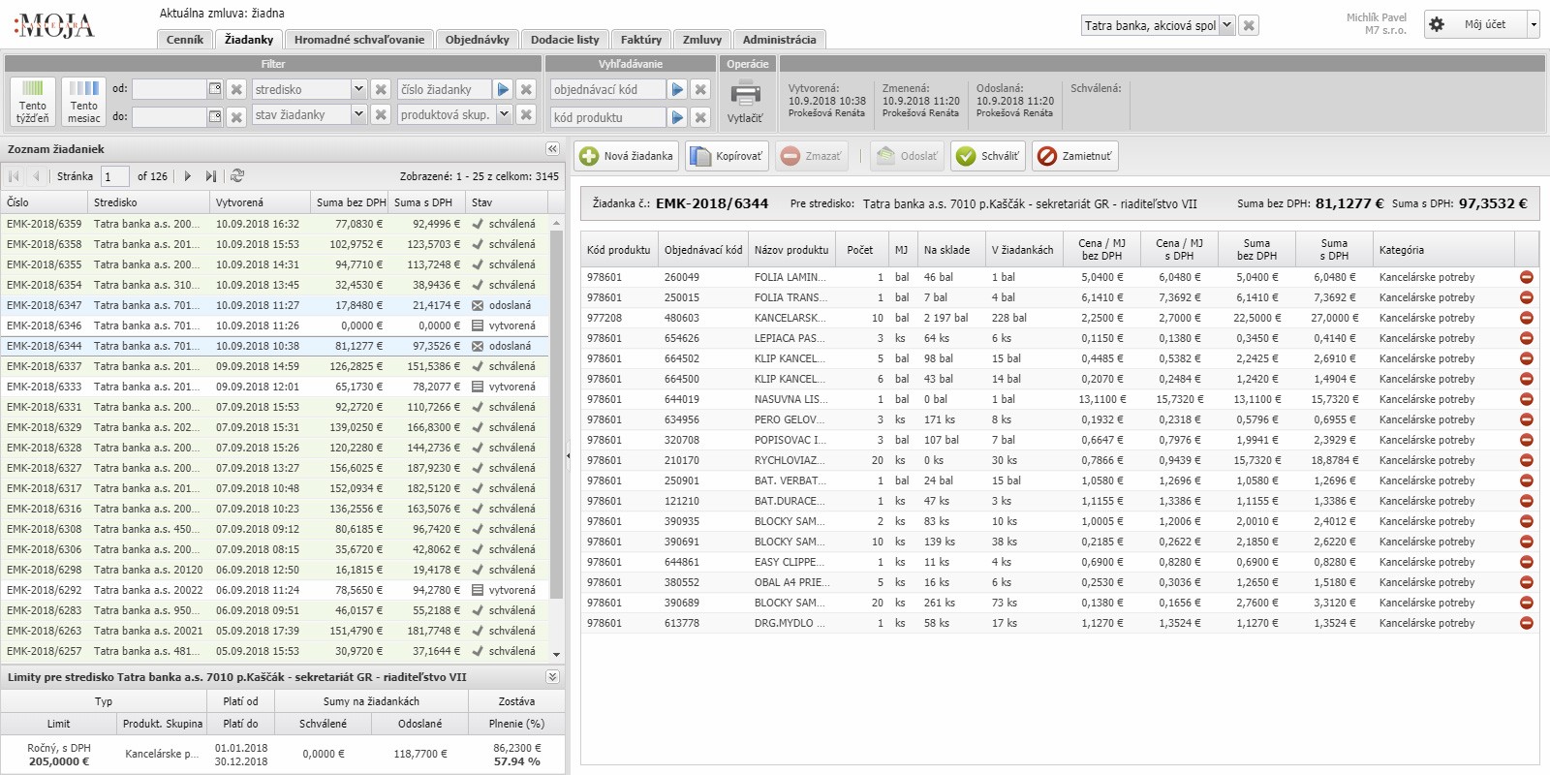The width and height of the screenshot is (1550, 775).
Task: Clear the 'od' date field
Action: click(236, 89)
